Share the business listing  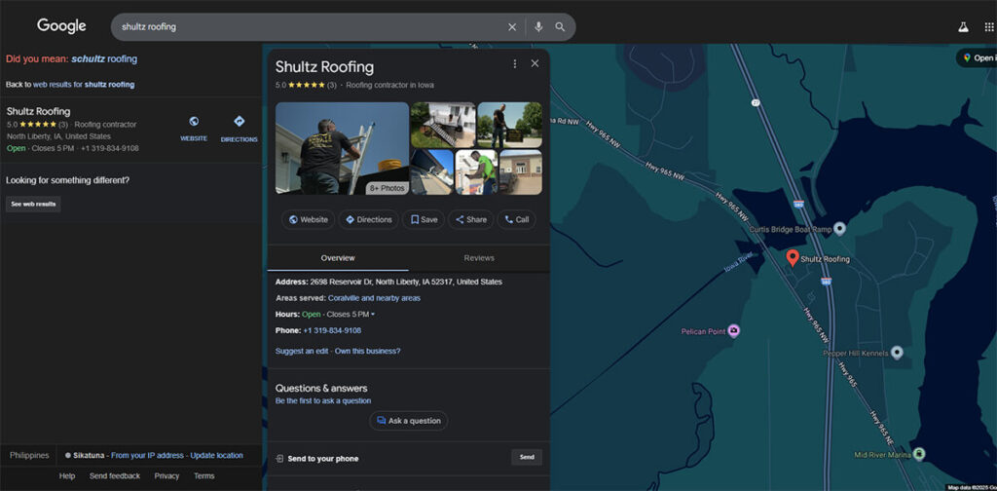(470, 219)
